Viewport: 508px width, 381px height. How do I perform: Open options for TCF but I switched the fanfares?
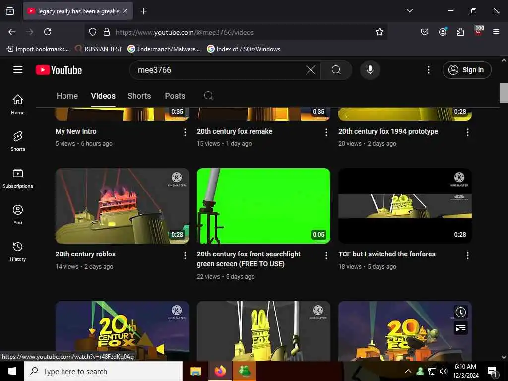click(467, 255)
